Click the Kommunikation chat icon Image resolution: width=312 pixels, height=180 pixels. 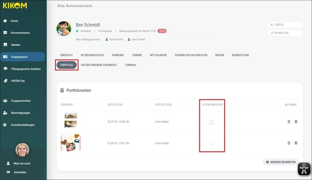5,33
